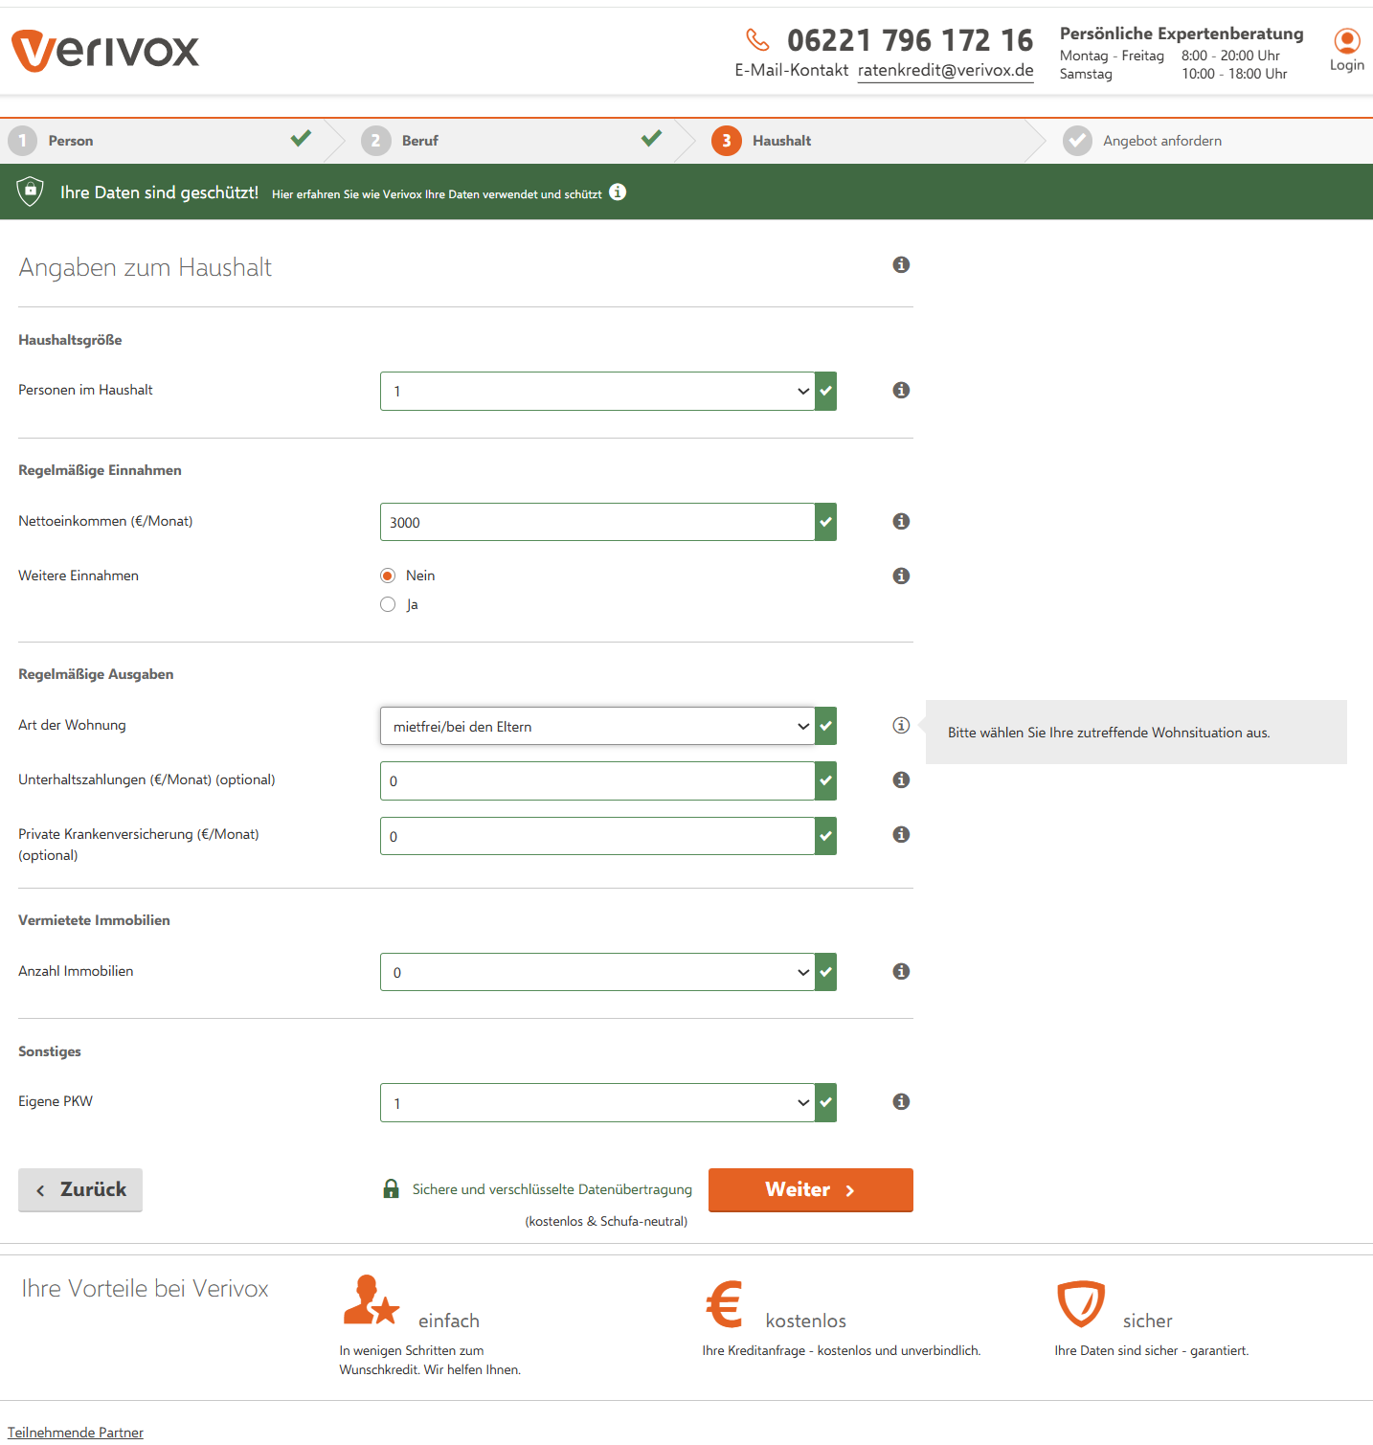
Task: Click info icon next to Personen im Haushalt
Action: [x=900, y=391]
